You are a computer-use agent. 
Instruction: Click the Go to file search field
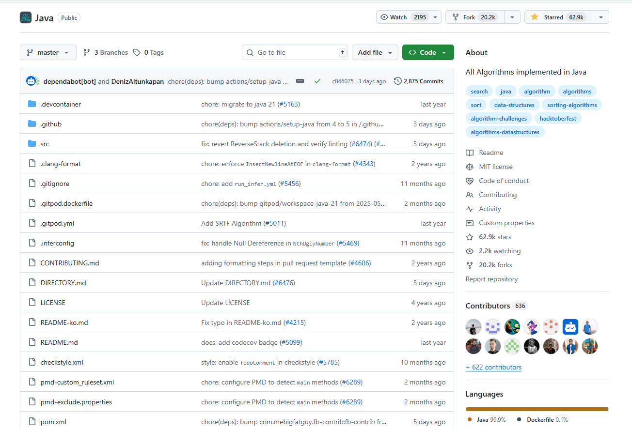click(x=295, y=52)
